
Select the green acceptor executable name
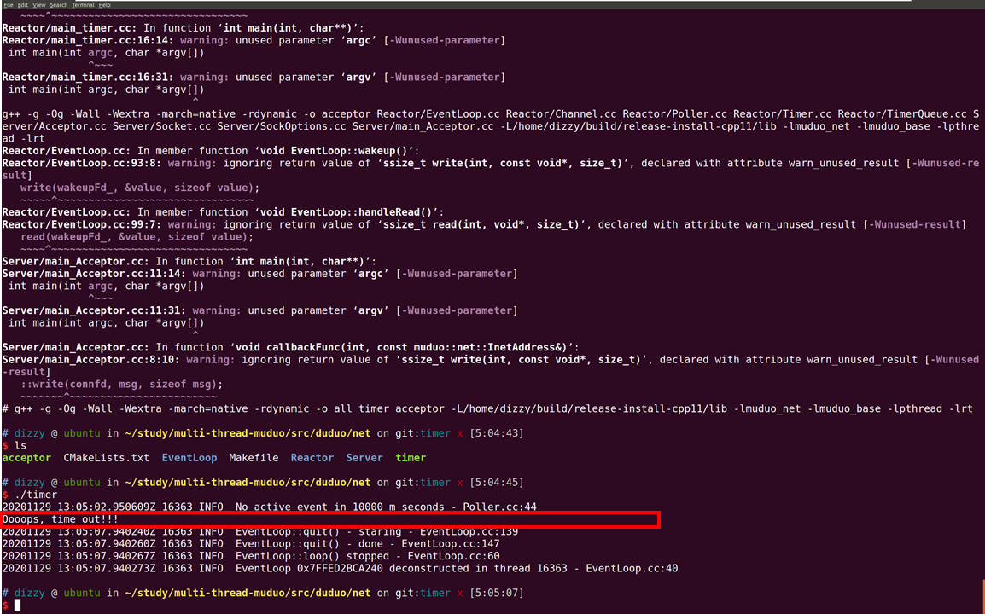pyautogui.click(x=26, y=457)
